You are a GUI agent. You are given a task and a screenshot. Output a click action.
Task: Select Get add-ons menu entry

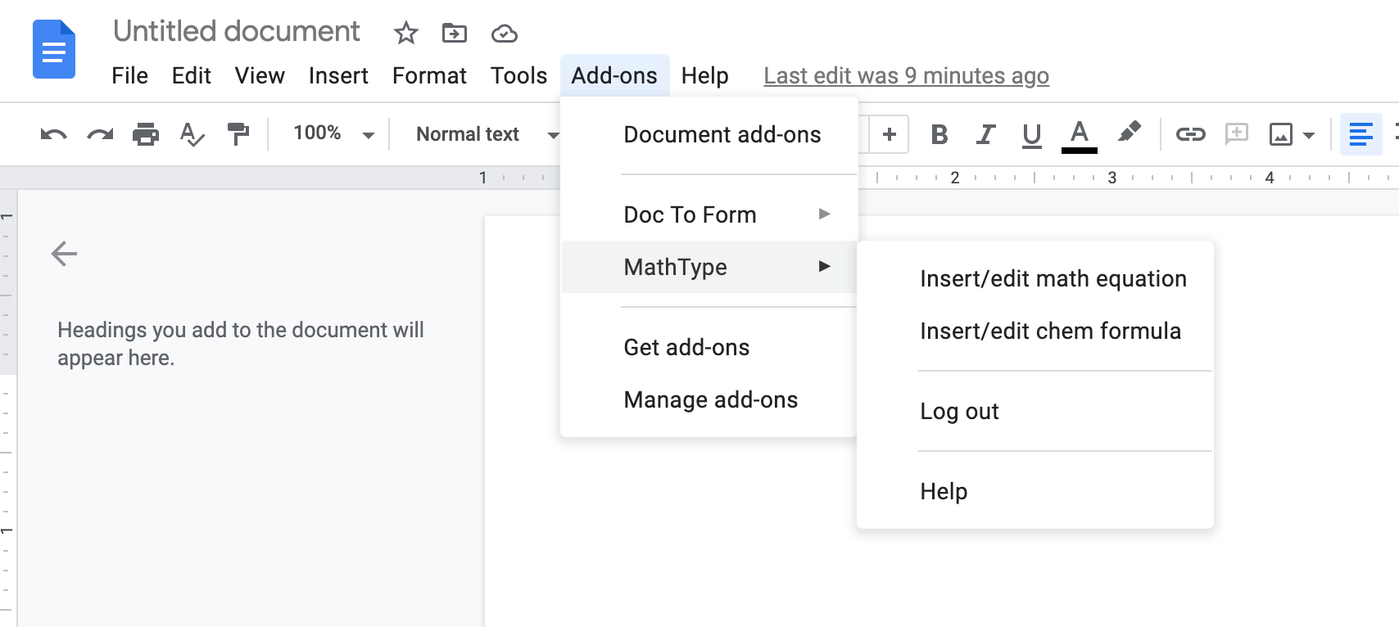pos(686,348)
